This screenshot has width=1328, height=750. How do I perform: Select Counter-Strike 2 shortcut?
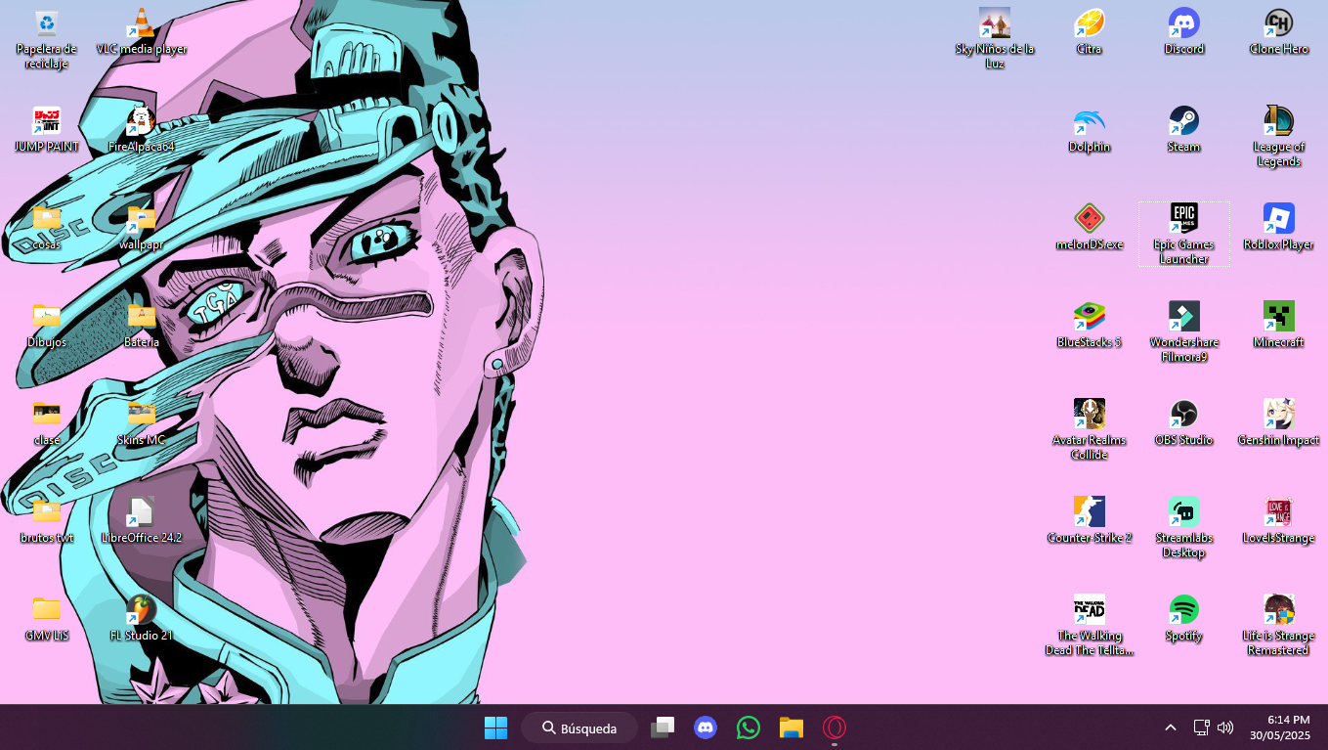1089,521
